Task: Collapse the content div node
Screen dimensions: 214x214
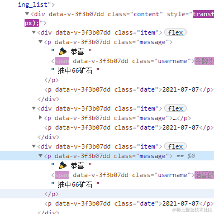Action: [27, 14]
